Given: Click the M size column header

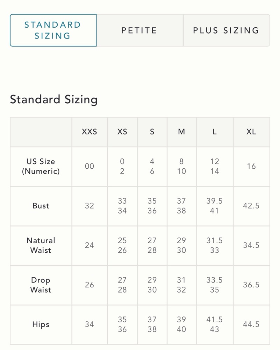Looking at the screenshot, I should tap(182, 132).
